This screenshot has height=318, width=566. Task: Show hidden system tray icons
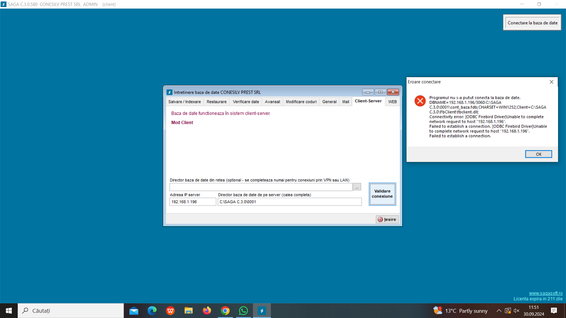[499, 311]
